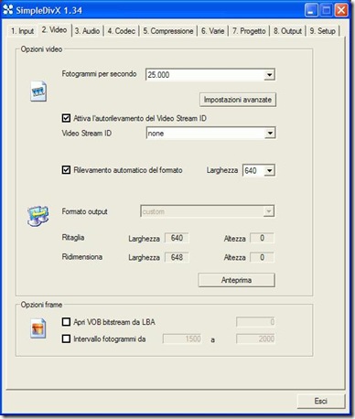Minimize the SimpleDivX window

tap(311, 10)
